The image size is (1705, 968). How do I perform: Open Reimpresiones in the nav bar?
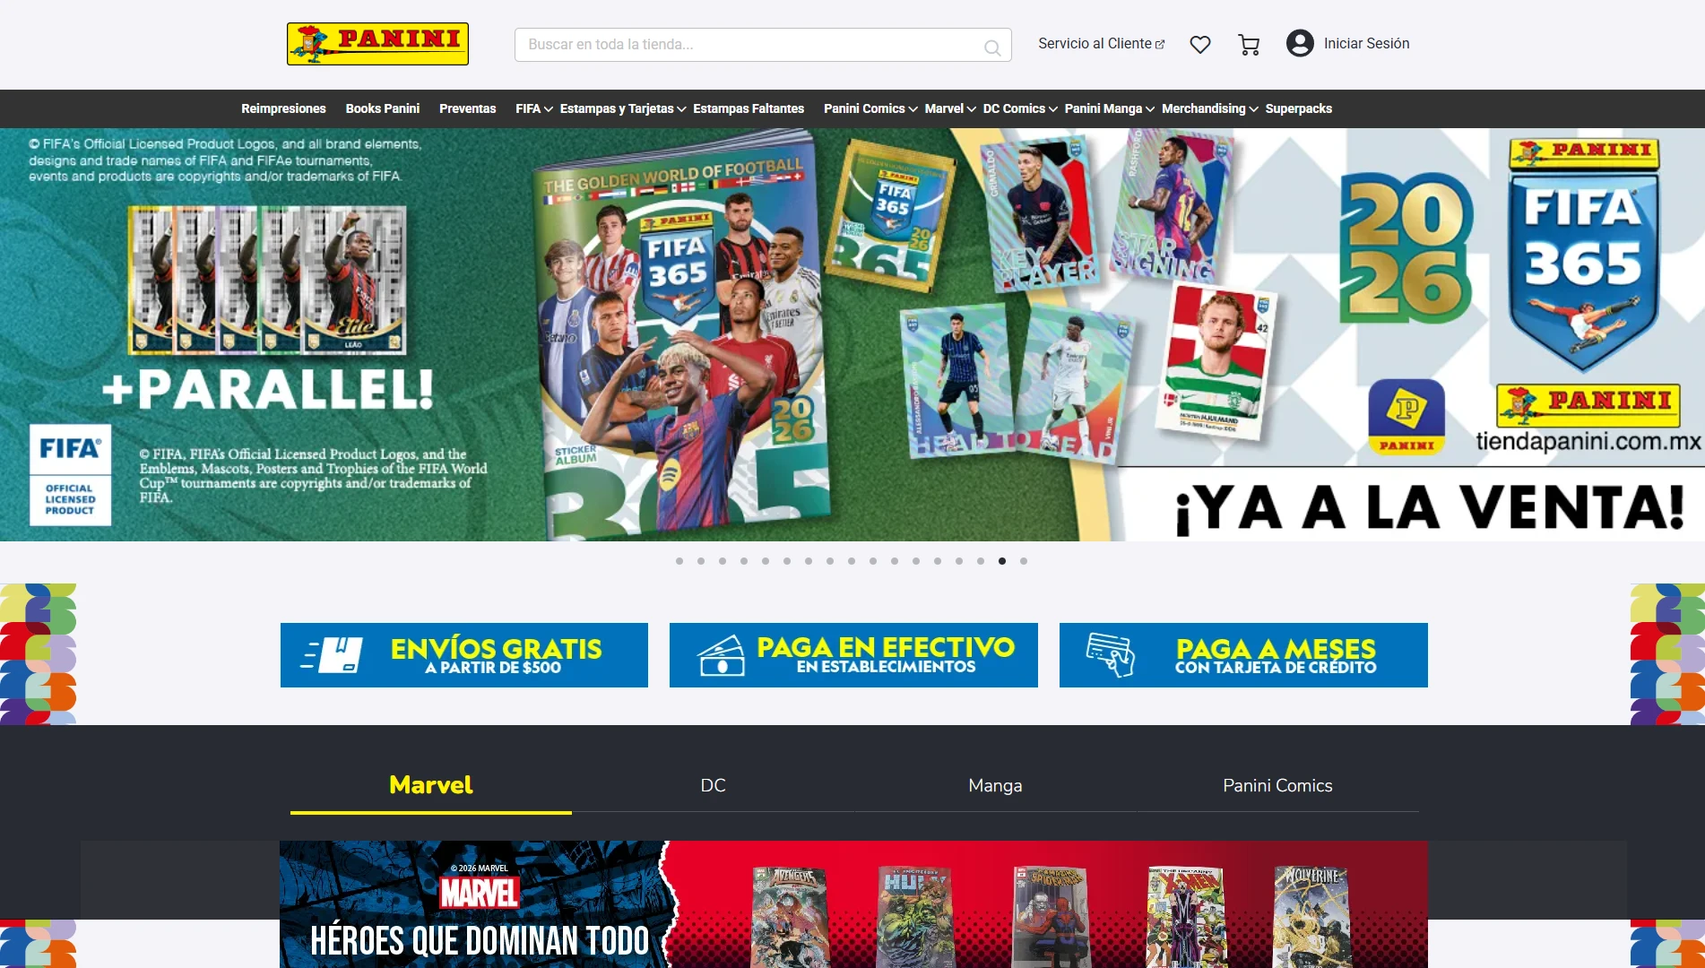click(283, 108)
